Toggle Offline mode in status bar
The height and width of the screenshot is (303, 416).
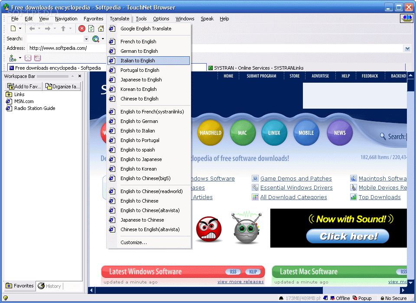tap(340, 298)
